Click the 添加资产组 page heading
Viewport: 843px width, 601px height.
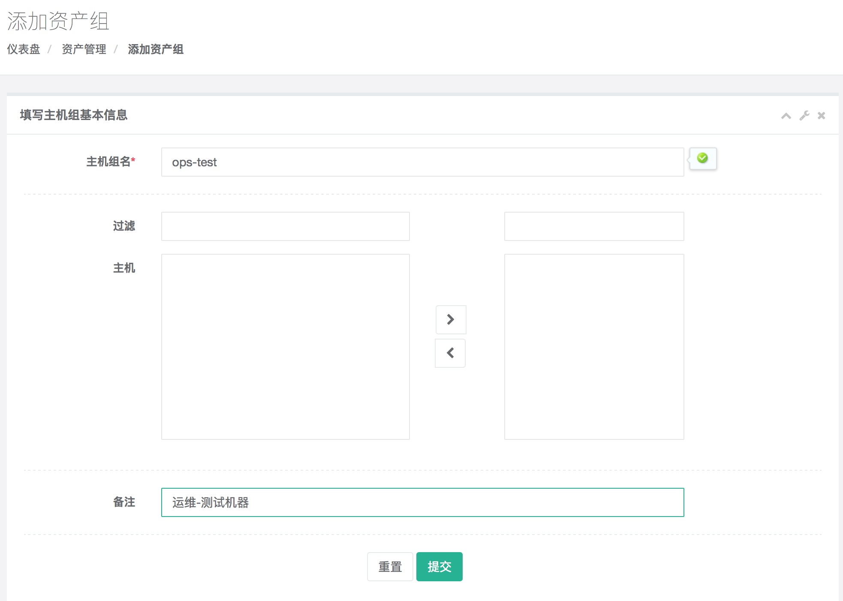(58, 21)
